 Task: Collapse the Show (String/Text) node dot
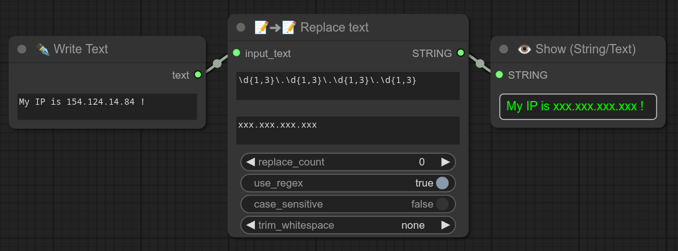point(504,49)
